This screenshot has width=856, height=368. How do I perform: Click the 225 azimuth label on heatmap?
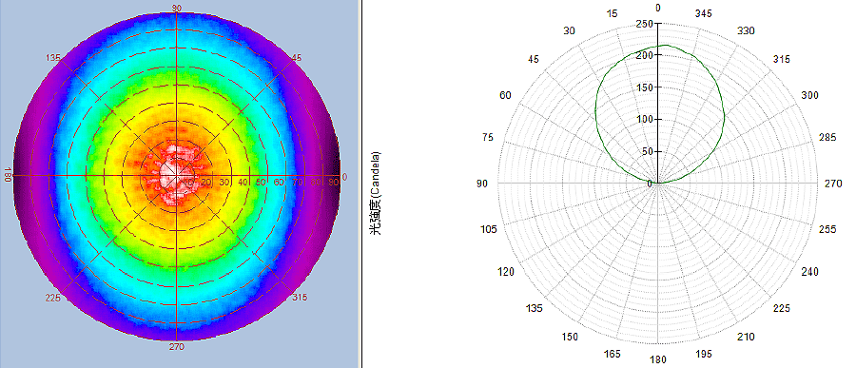tap(53, 299)
